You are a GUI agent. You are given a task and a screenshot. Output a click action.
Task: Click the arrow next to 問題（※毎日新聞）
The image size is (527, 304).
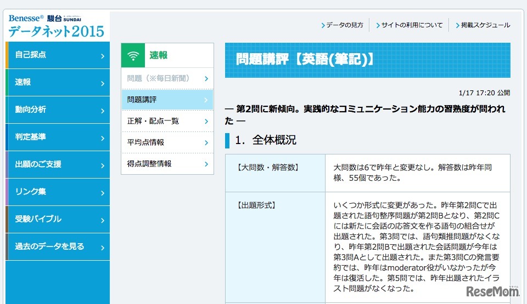click(x=206, y=78)
